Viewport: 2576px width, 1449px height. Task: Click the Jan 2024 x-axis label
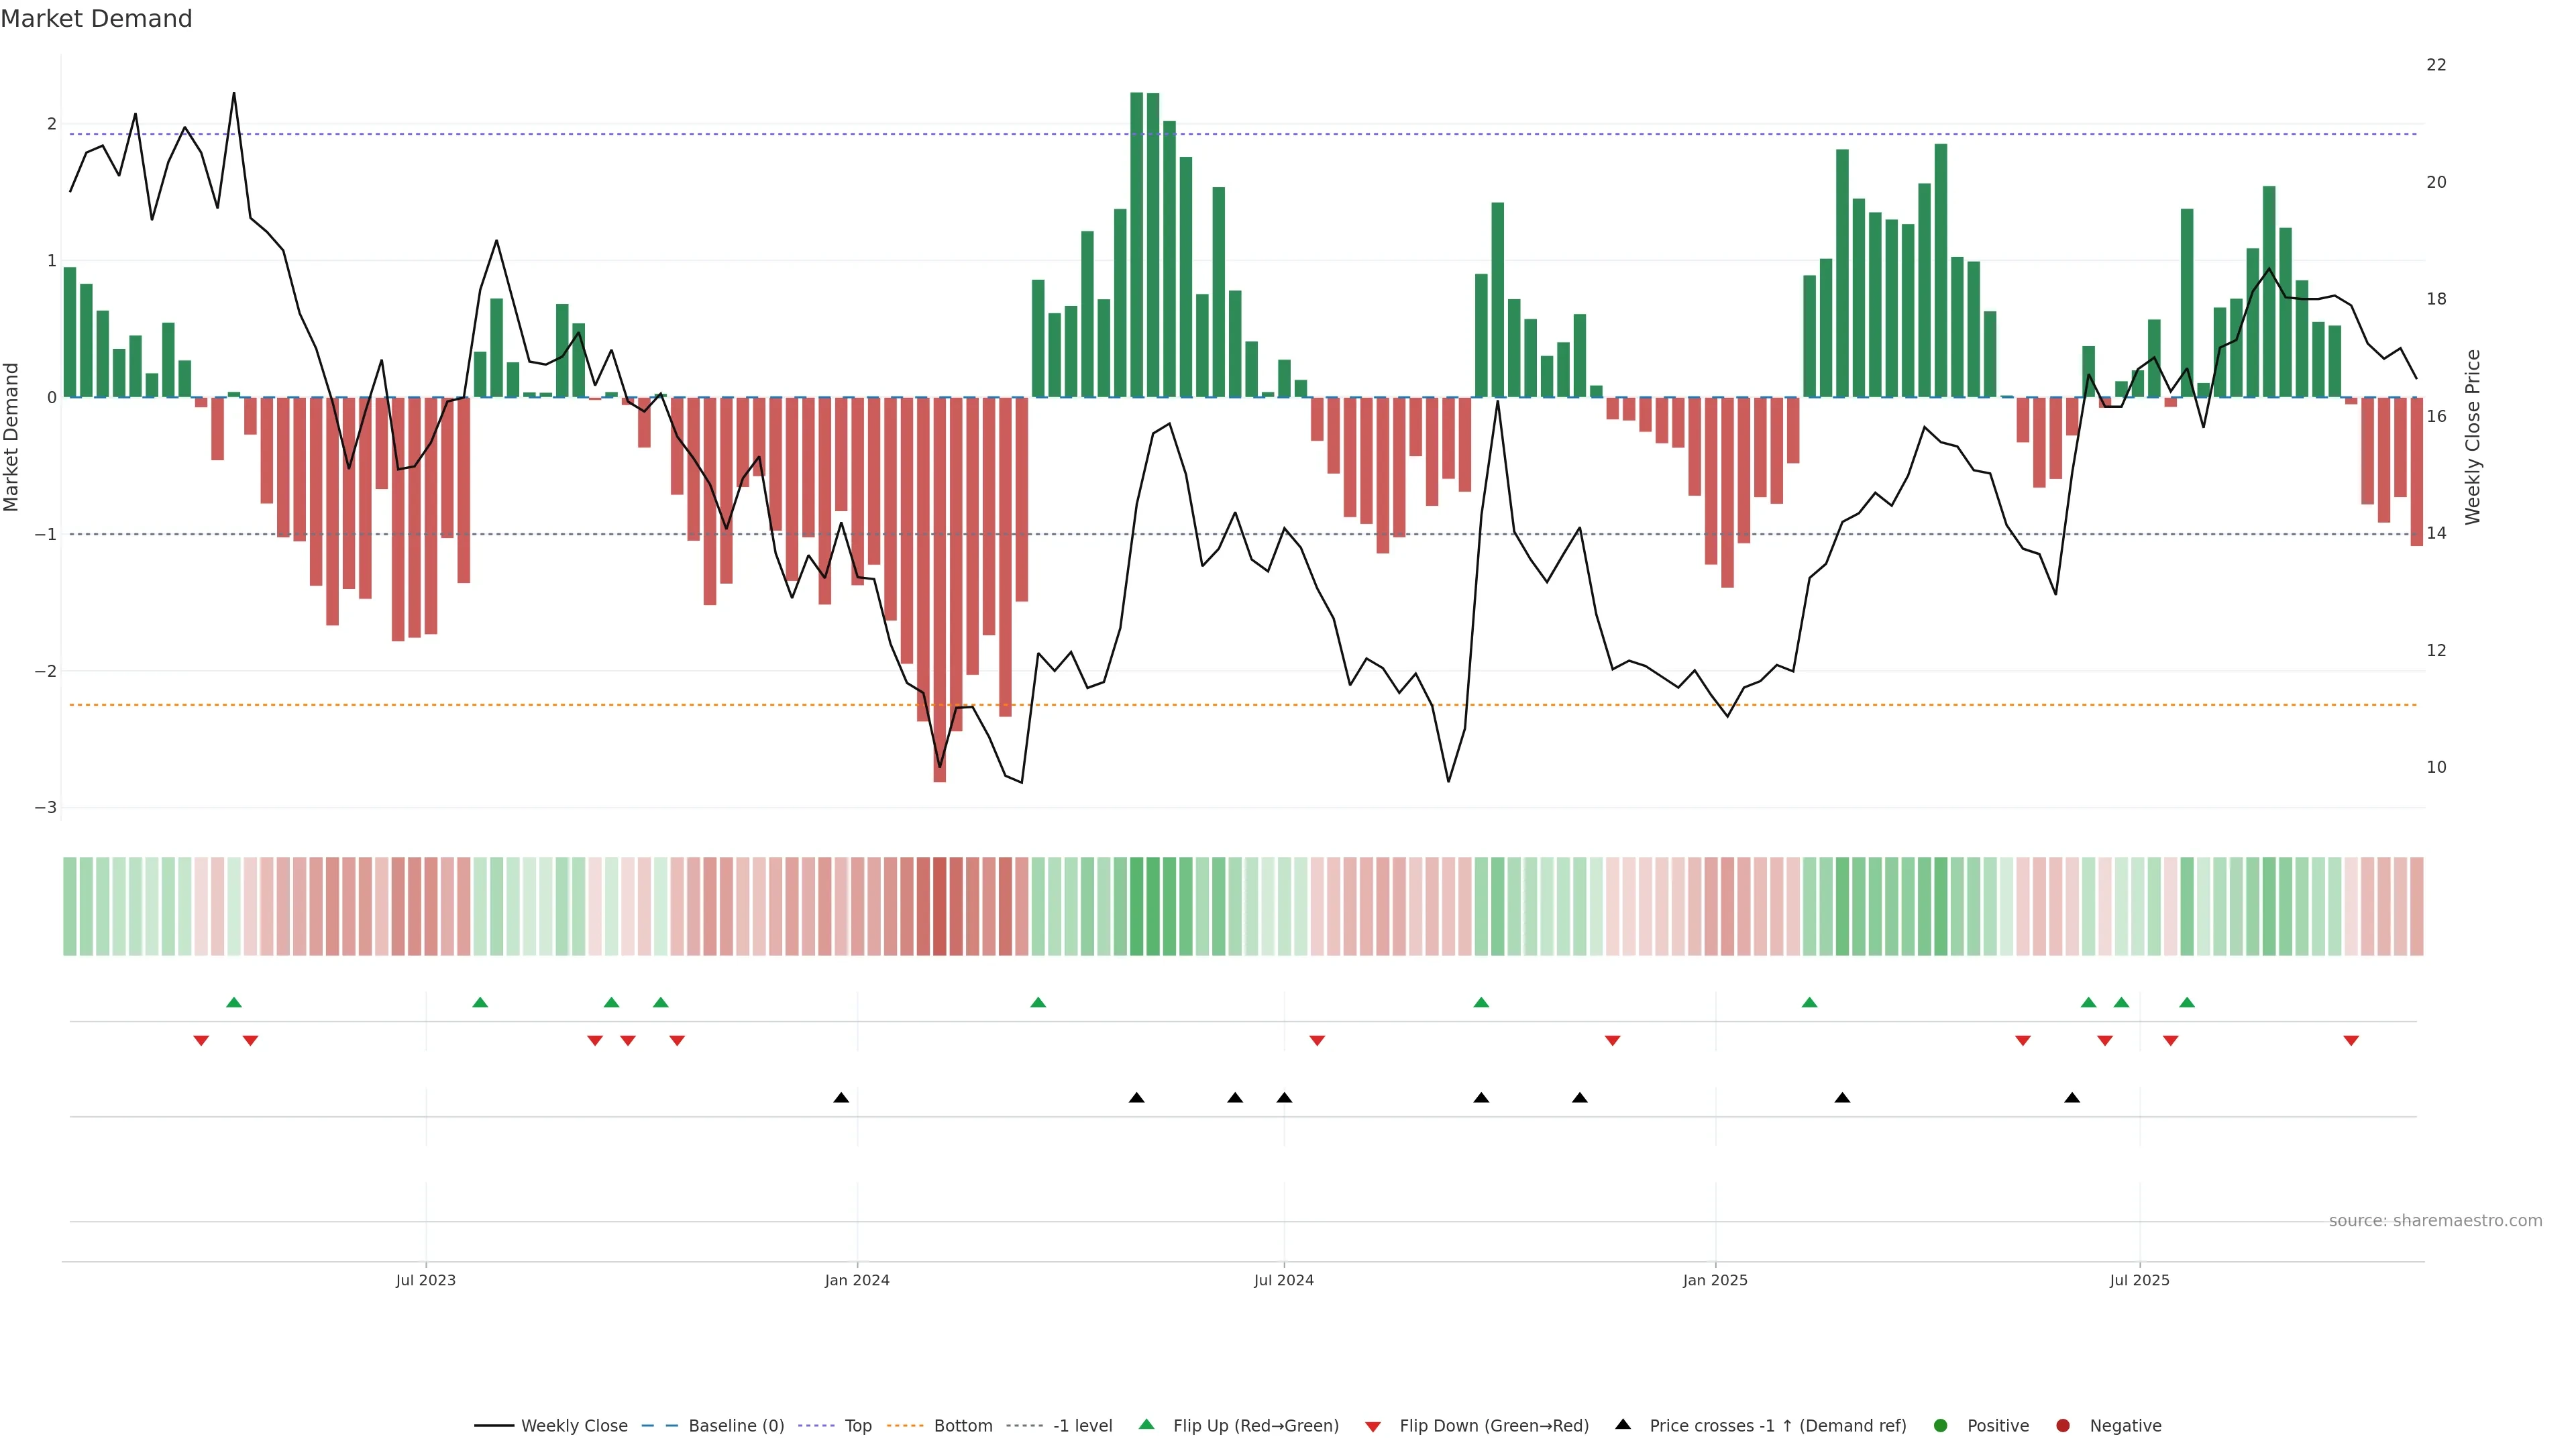point(857,1280)
